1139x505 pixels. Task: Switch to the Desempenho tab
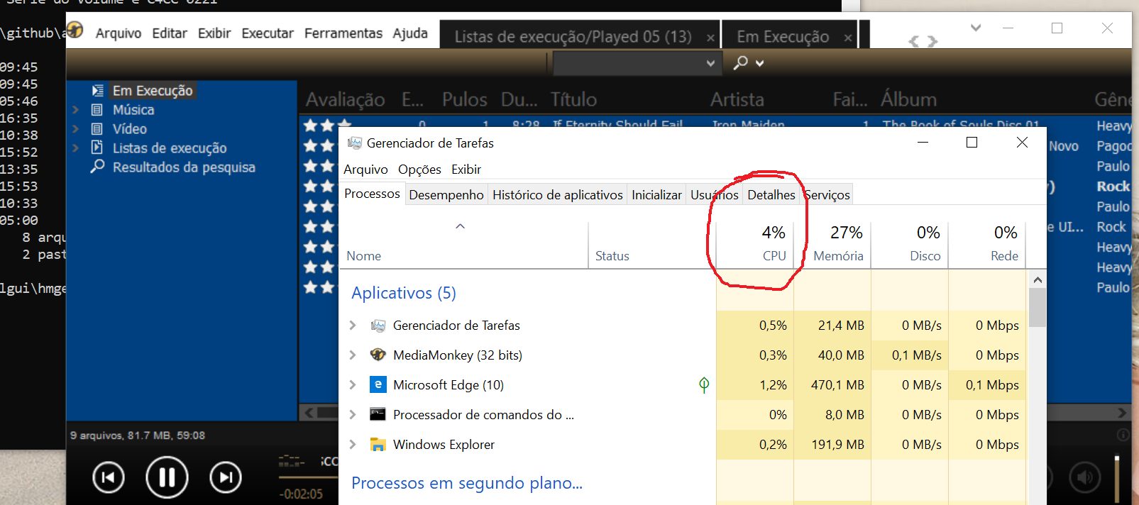tap(446, 195)
